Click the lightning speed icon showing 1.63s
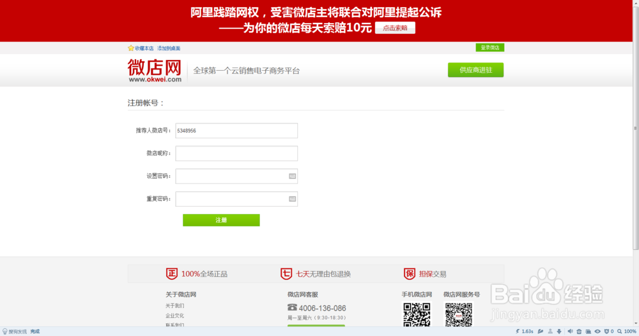Screen dimensions: 639x336 click(518, 331)
